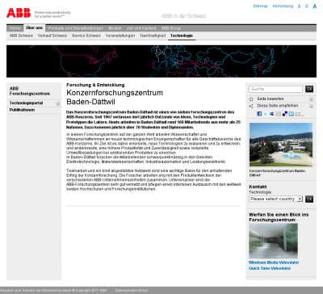Expand the Diese Seite empfehlen section
Viewport: 323px width, 294px height.
pos(311,106)
